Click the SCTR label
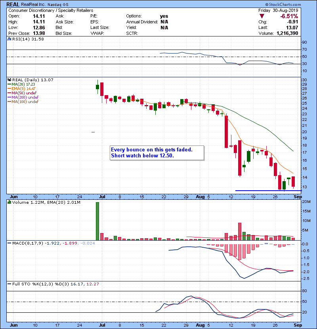Viewport: 317px width, 329px height. (132, 33)
